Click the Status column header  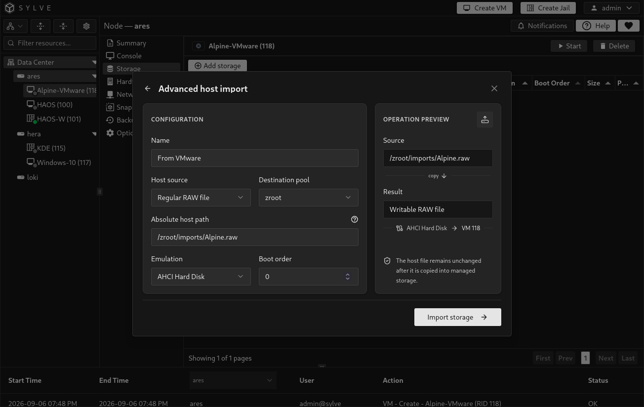(598, 380)
